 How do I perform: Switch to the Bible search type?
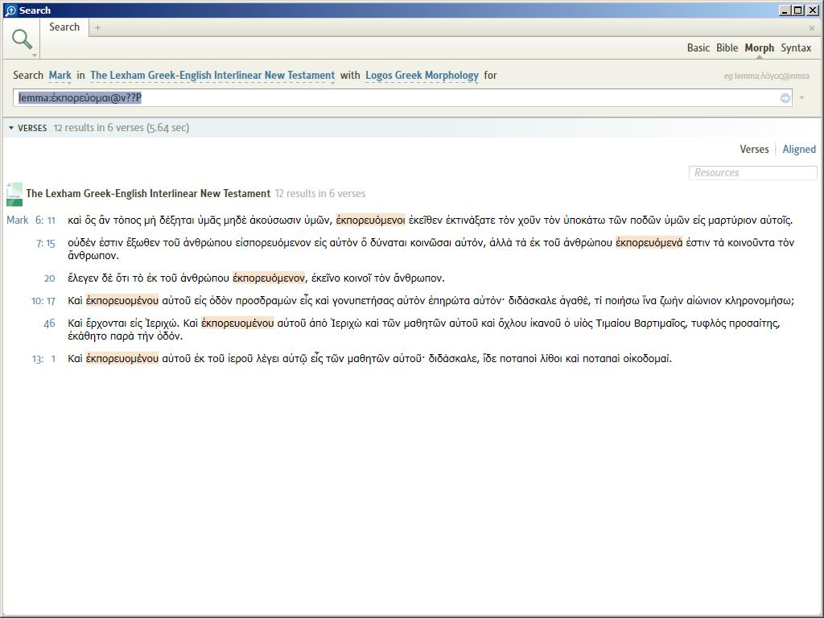[727, 47]
